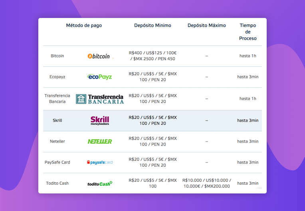Click the 'Ecopayz' method name text
305x211 pixels.
pyautogui.click(x=57, y=77)
